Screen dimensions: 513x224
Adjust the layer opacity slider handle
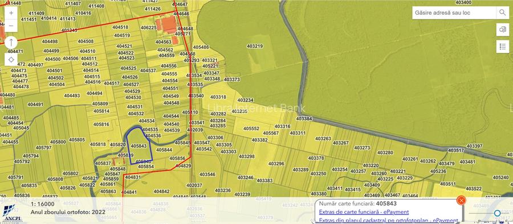497,213
